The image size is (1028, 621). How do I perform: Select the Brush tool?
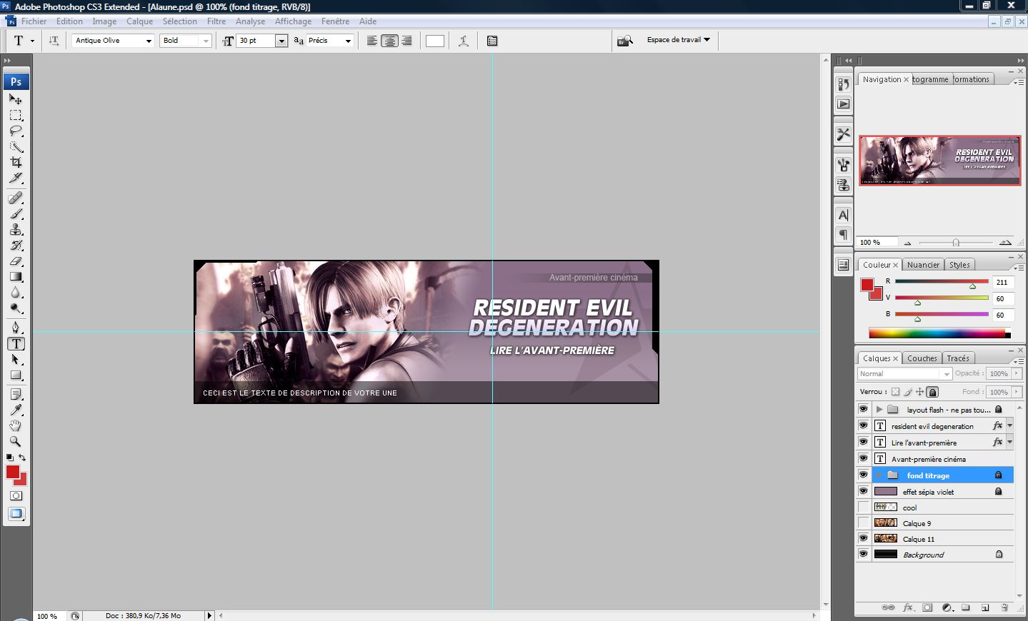[x=16, y=213]
